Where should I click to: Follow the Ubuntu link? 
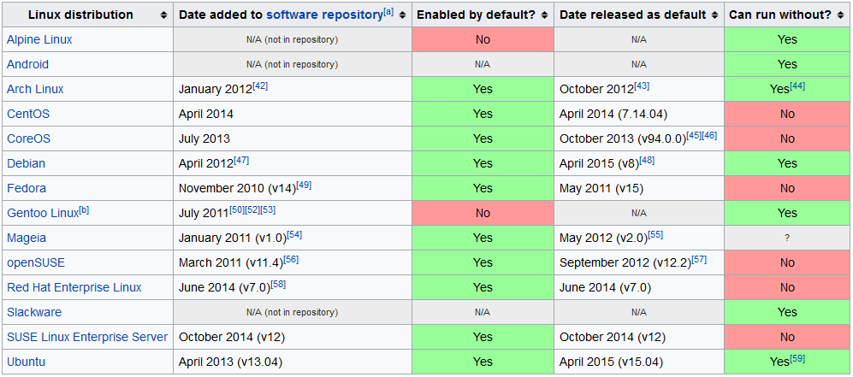[26, 362]
